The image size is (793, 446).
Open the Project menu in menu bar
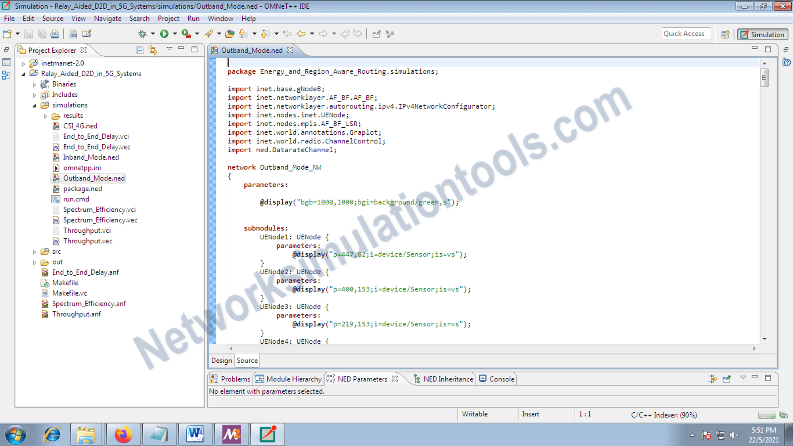168,18
